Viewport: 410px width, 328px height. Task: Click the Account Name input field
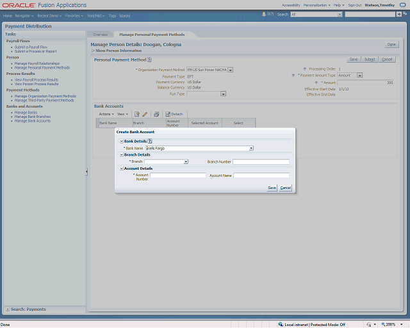click(261, 176)
